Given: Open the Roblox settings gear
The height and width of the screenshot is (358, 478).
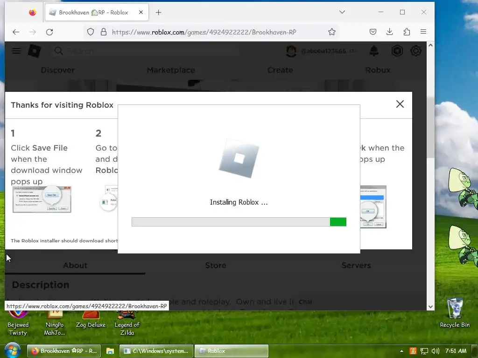Looking at the screenshot, I should click(416, 51).
